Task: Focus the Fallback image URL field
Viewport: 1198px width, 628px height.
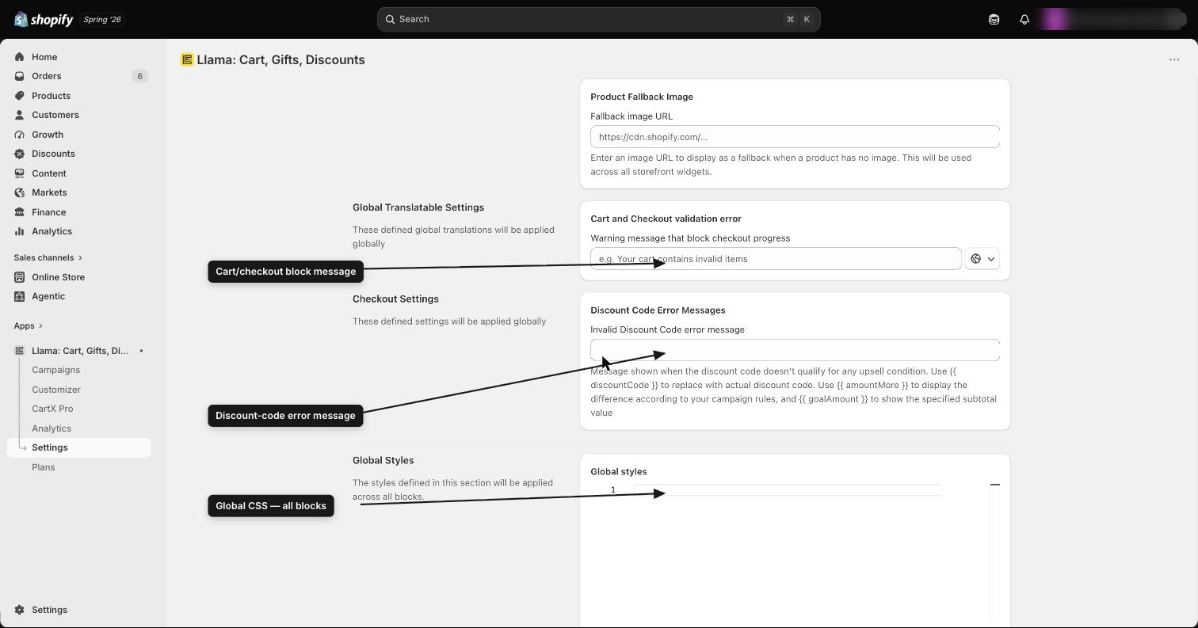Action: click(x=795, y=137)
